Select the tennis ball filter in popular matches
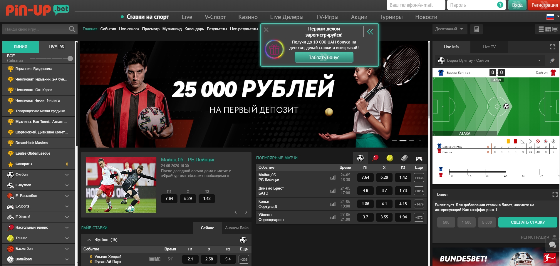 point(390,158)
